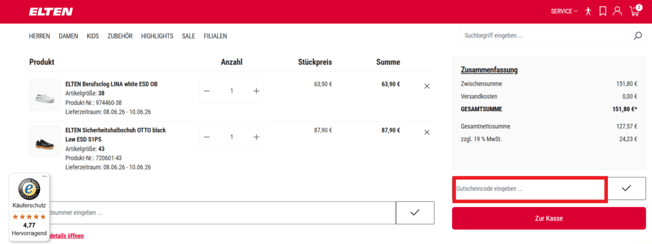Remove Sicherheitshalbschuh OTTO from cart

click(x=427, y=132)
